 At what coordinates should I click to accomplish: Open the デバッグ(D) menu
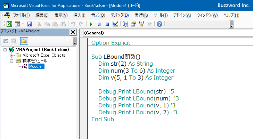120,15
